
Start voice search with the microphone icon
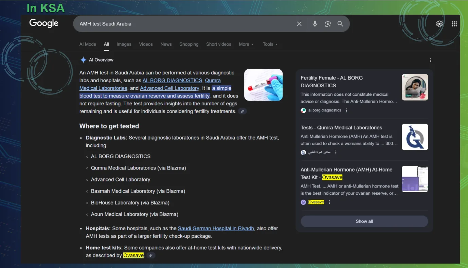coord(315,24)
